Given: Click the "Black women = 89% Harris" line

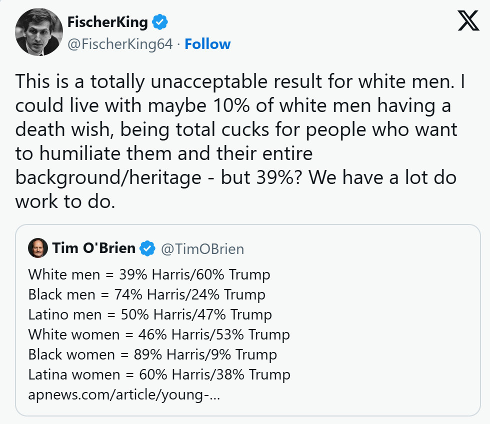Looking at the screenshot, I should [x=152, y=354].
